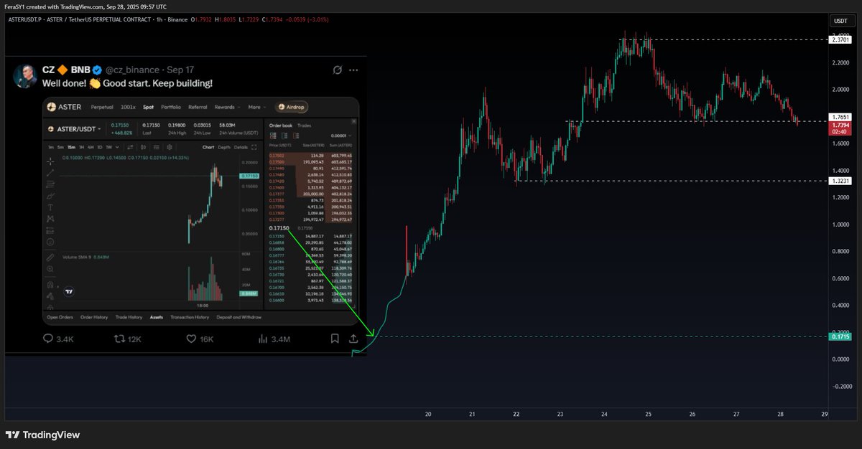This screenshot has width=862, height=449.
Task: Select the crosshair cursor tool in Aster chart
Action: coord(50,161)
